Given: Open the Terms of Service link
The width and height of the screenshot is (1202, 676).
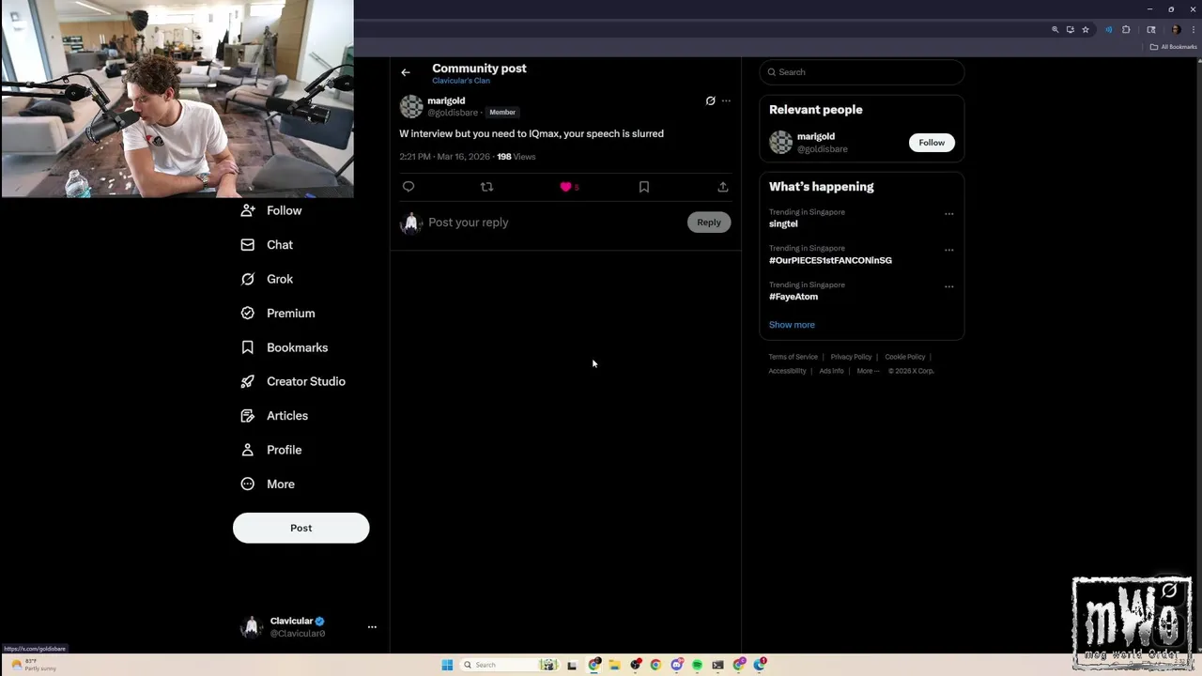Looking at the screenshot, I should (793, 357).
